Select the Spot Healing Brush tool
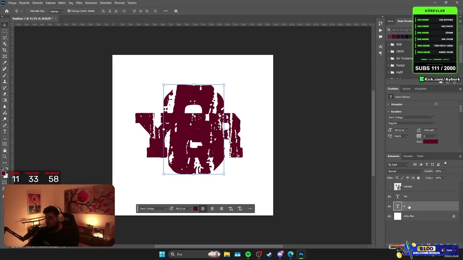 (5, 69)
